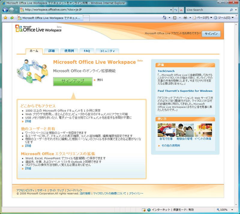The image size is (240, 214).
Task: Click the address bar URL field
Action: [94, 10]
